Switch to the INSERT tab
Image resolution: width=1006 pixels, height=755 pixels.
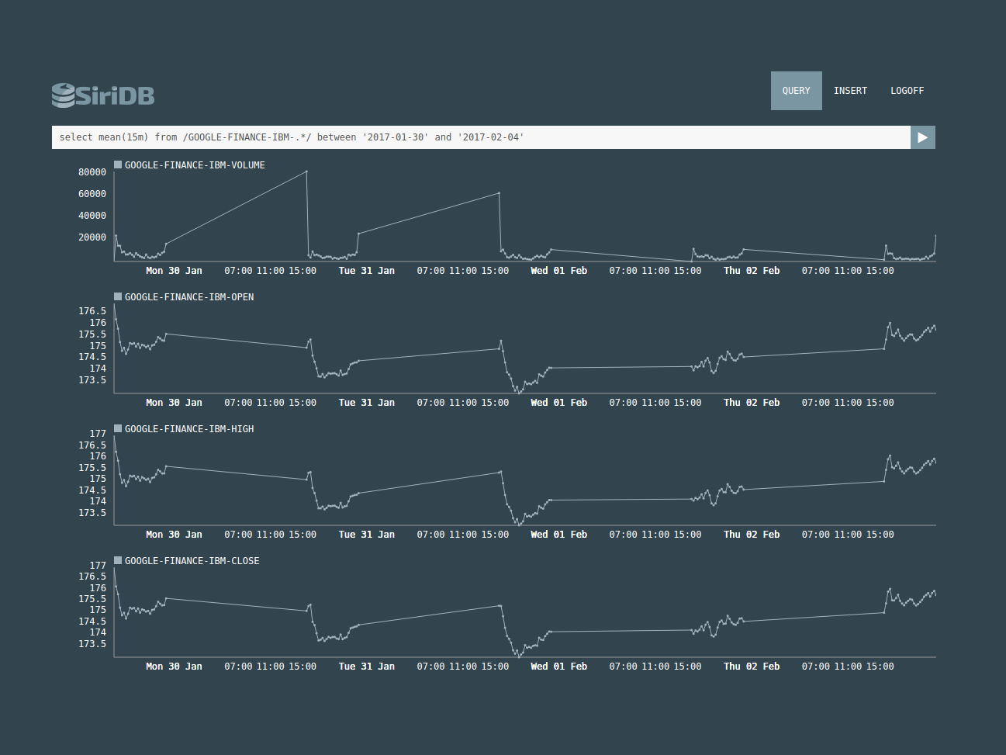(x=850, y=91)
